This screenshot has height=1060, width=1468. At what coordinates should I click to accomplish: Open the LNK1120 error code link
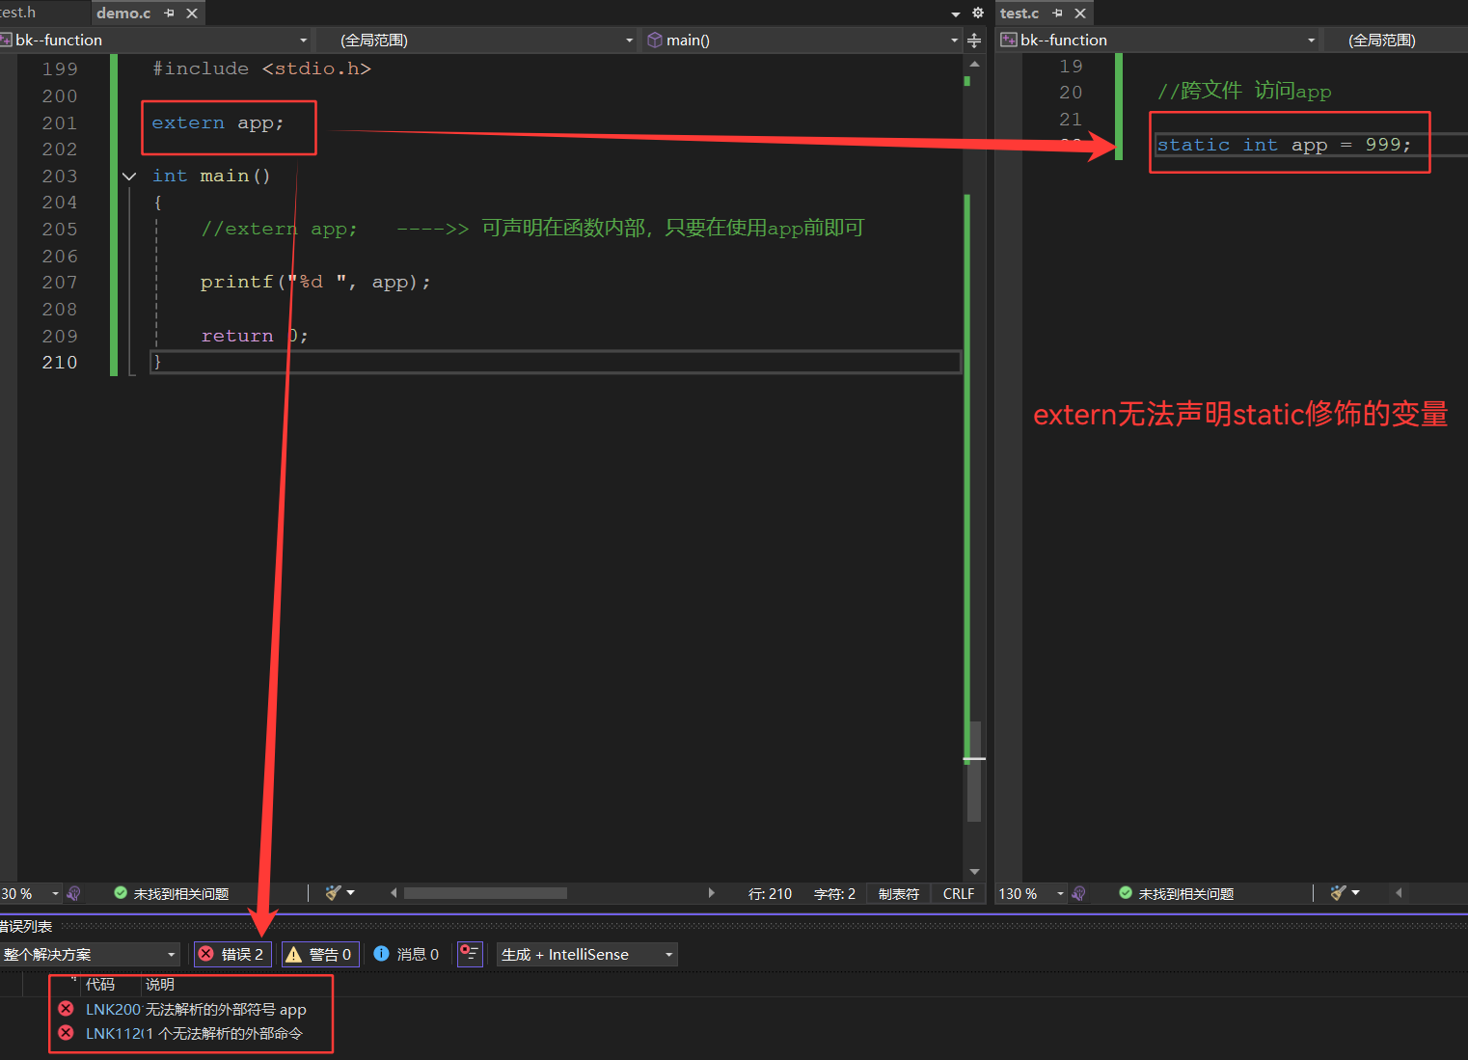coord(113,1033)
